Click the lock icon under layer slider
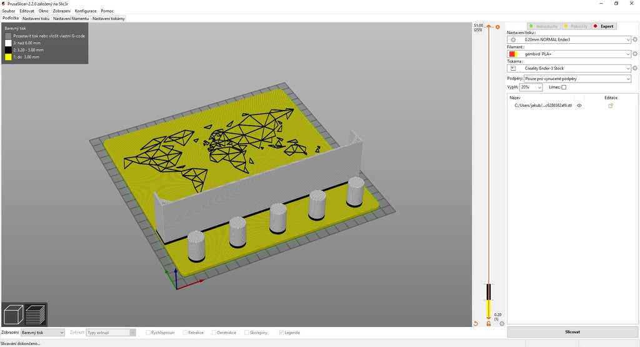640x347 pixels. [489, 324]
